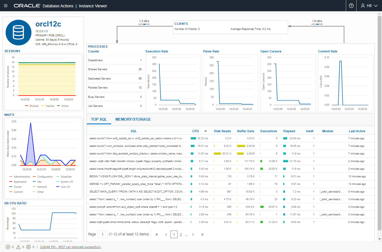Go to page 2 of results
382x252 pixels.
pyautogui.click(x=181, y=234)
